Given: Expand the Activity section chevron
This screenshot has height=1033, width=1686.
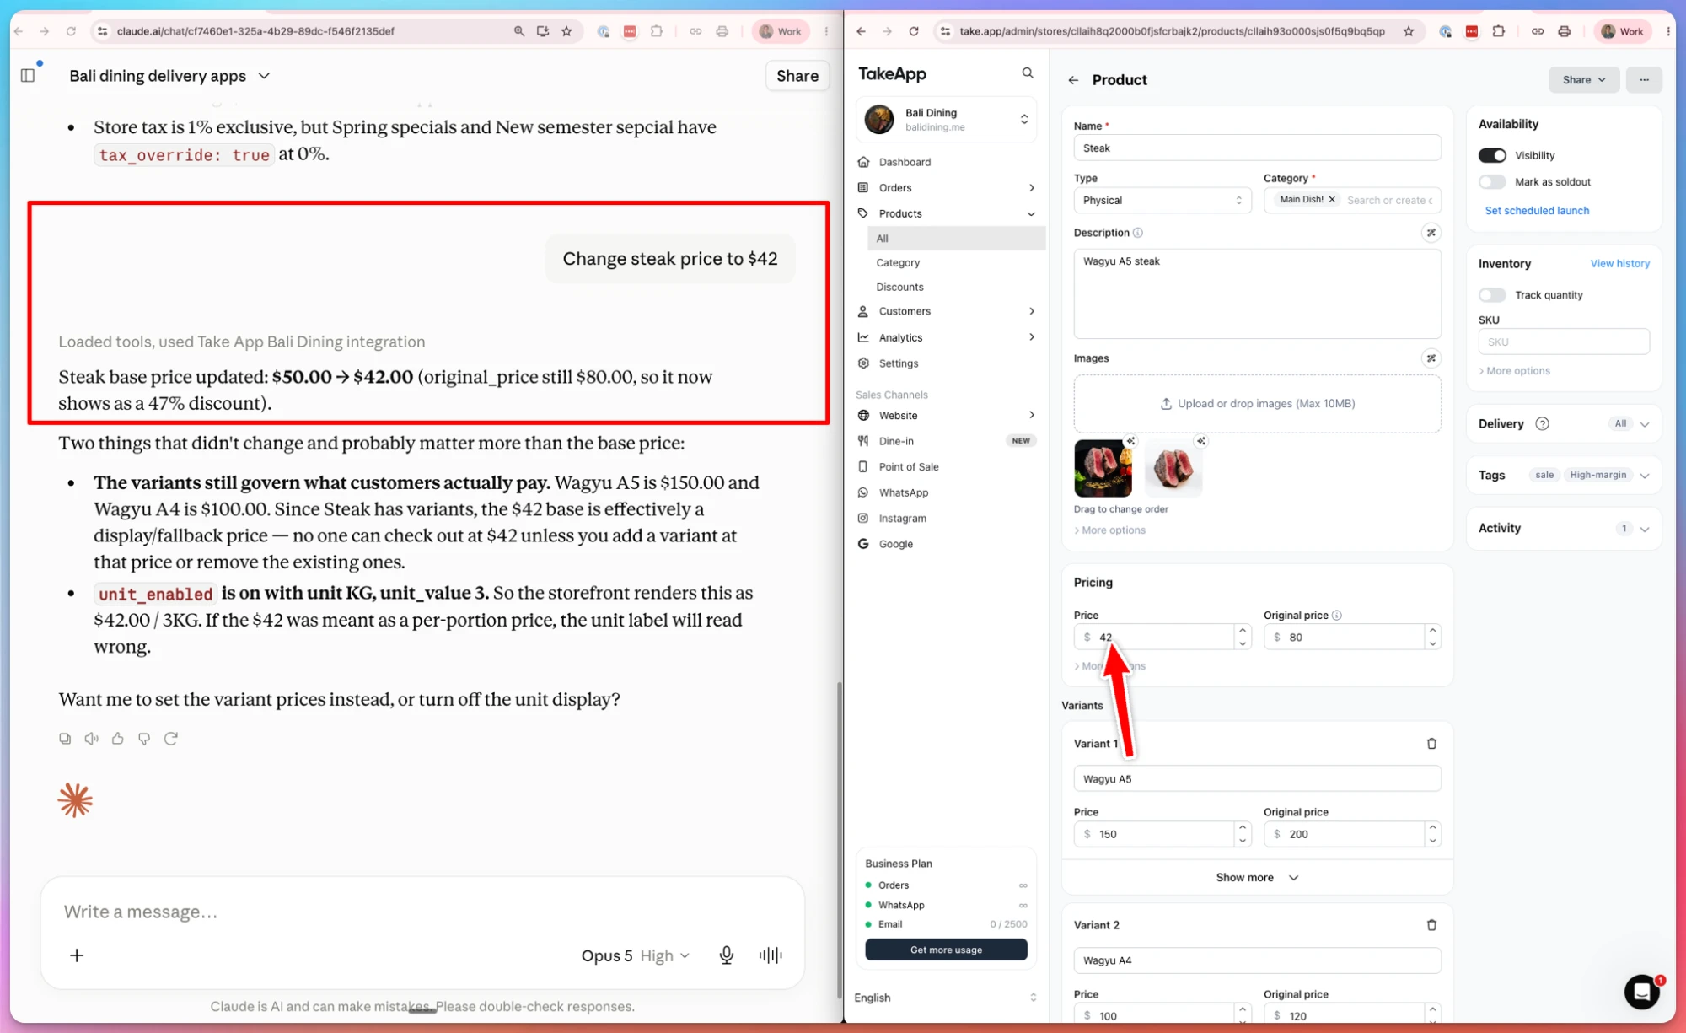Looking at the screenshot, I should [1645, 529].
